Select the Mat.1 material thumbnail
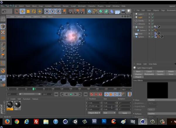Screen dimensions: 176x128 point(10,106)
